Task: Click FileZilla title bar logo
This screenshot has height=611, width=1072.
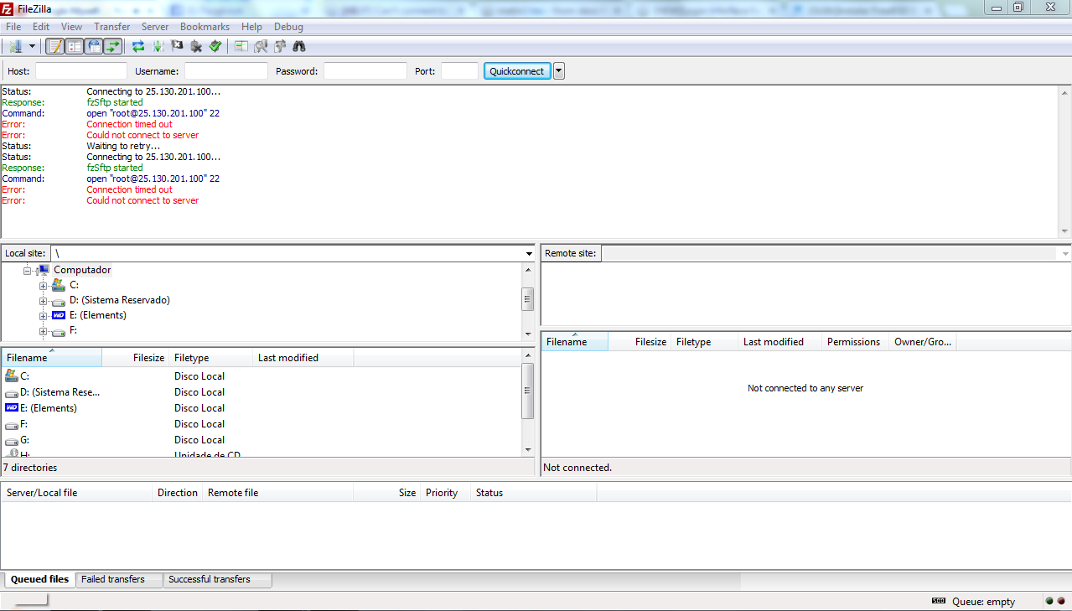Action: pos(8,9)
